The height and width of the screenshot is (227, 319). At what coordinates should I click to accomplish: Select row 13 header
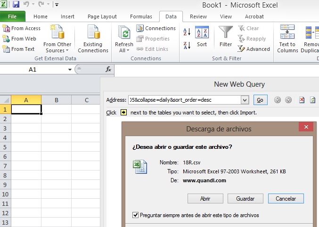(5, 222)
